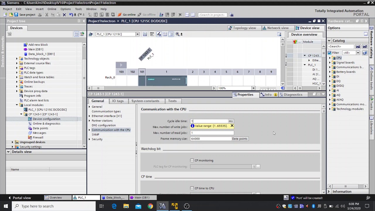Open the Tools menu
375x211 pixels.
78,9
